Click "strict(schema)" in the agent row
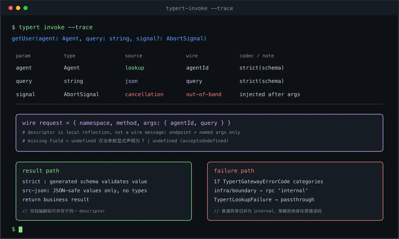This screenshot has height=239, width=399. click(x=261, y=68)
